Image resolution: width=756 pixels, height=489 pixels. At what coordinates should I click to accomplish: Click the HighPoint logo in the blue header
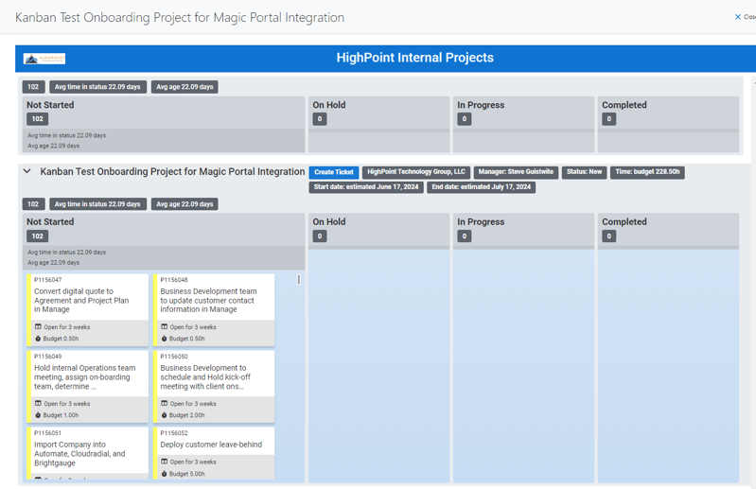point(44,59)
